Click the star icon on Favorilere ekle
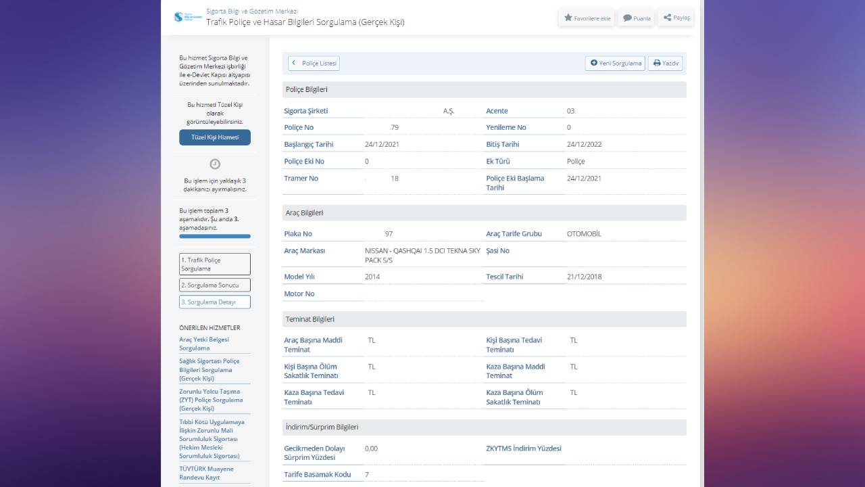This screenshot has width=865, height=487. pyautogui.click(x=568, y=18)
